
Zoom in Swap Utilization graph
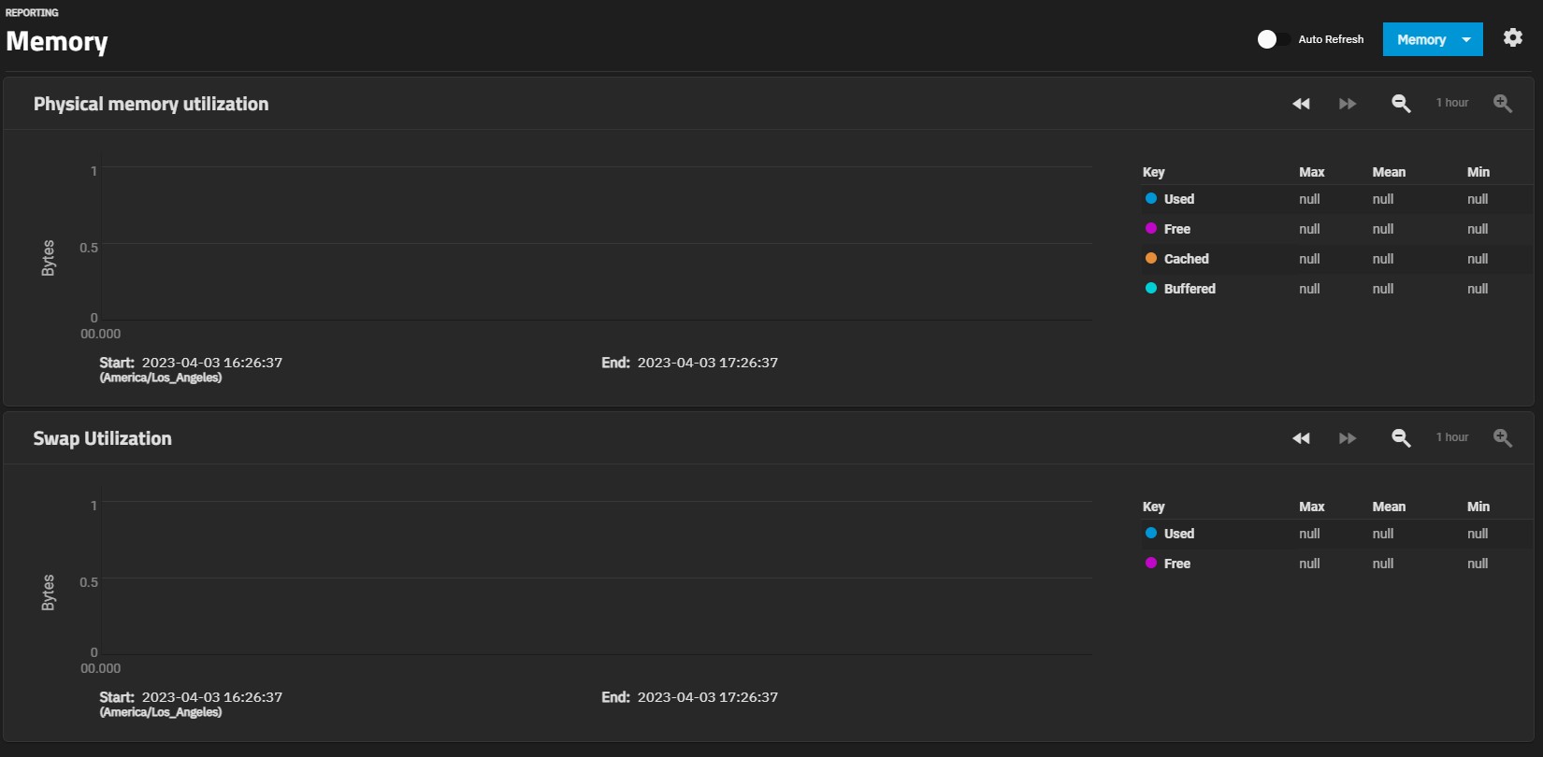tap(1503, 438)
